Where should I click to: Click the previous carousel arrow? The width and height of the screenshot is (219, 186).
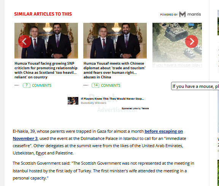(25, 41)
